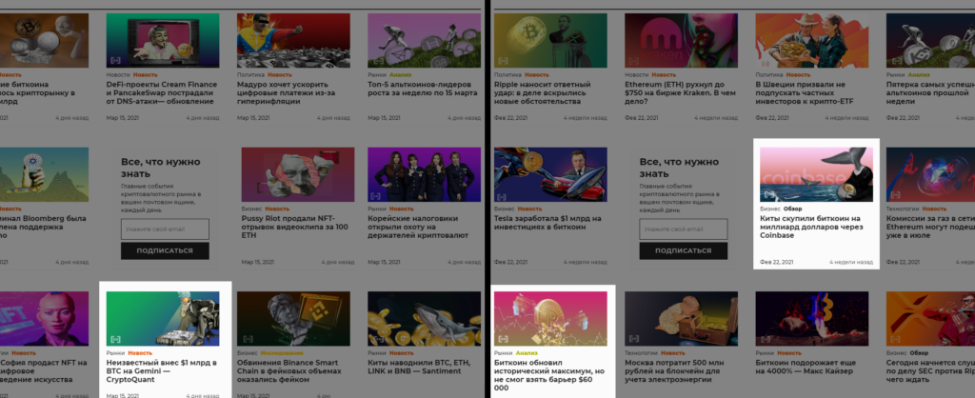The width and height of the screenshot is (975, 398).
Task: Open headline about Pussy Riot NFT sale
Action: click(x=295, y=227)
